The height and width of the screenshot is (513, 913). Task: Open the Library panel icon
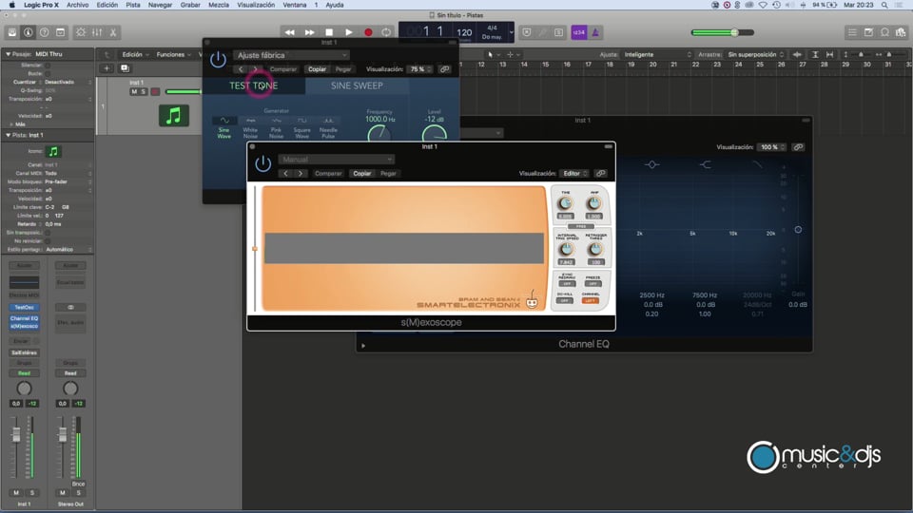pos(12,32)
